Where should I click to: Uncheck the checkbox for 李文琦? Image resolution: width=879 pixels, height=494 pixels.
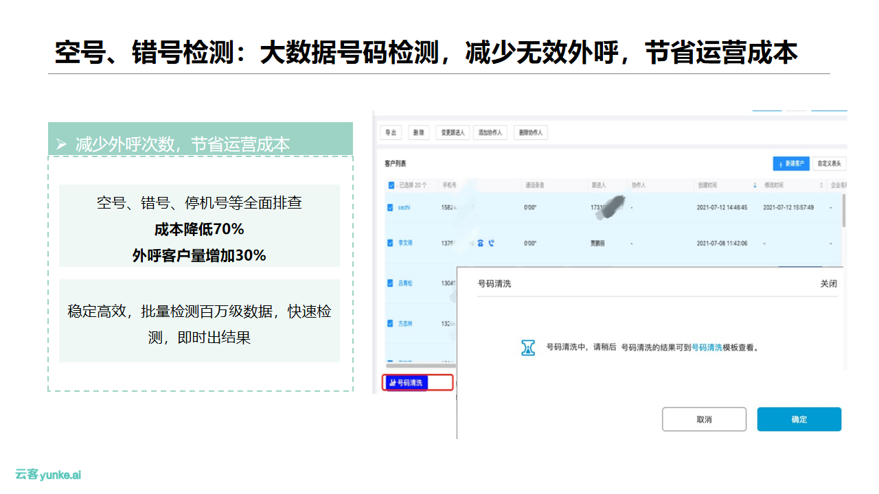[391, 243]
